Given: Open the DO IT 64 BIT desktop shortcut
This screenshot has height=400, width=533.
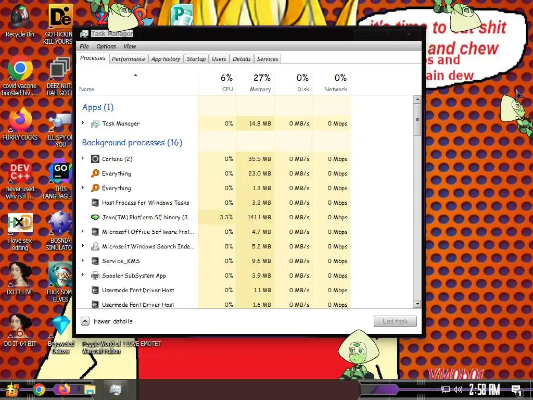Looking at the screenshot, I should (x=20, y=330).
